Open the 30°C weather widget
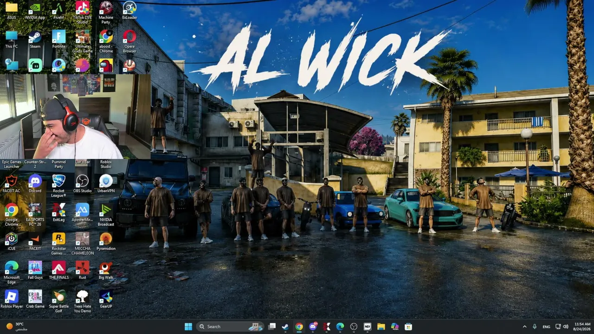The width and height of the screenshot is (594, 334). pyautogui.click(x=17, y=327)
